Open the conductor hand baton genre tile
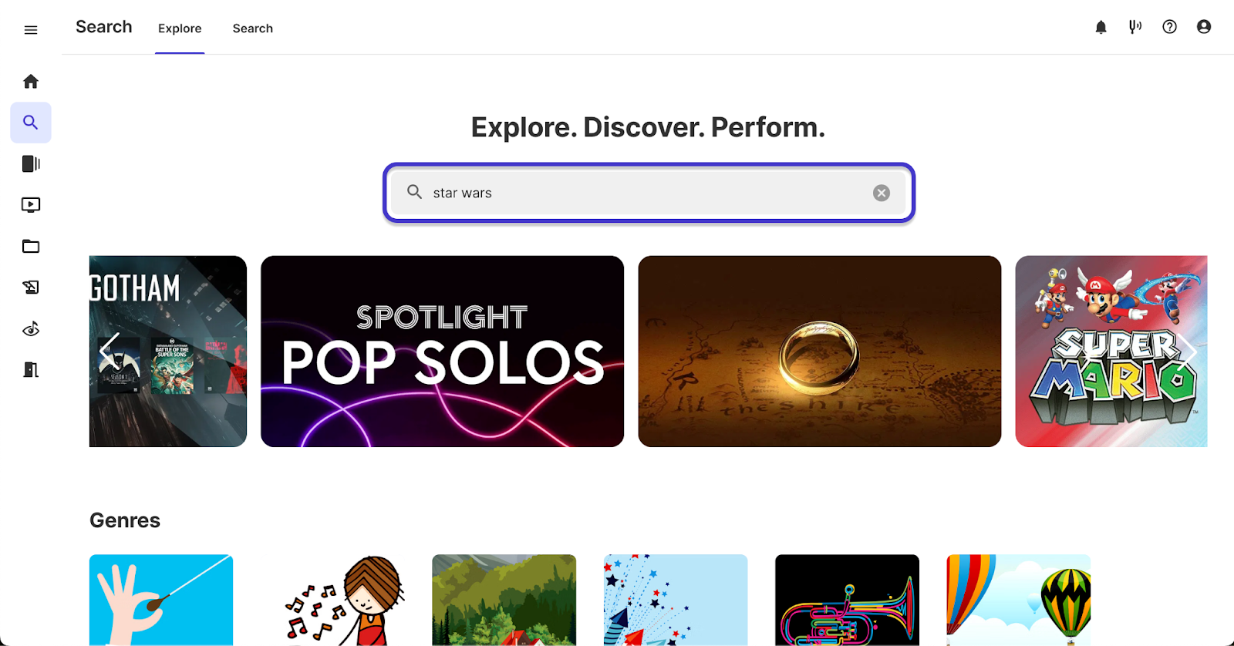Viewport: 1234px width, 646px height. [x=161, y=600]
